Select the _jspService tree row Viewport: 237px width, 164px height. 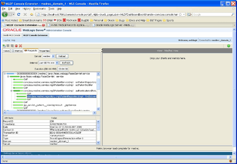click(x=50, y=105)
